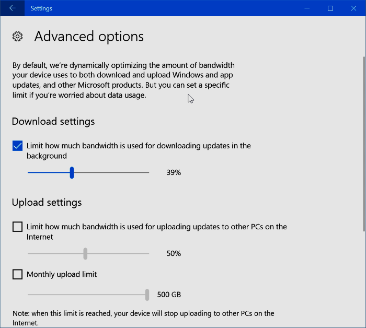This screenshot has width=366, height=328.
Task: Click the 50% upload limit value
Action: (x=174, y=253)
